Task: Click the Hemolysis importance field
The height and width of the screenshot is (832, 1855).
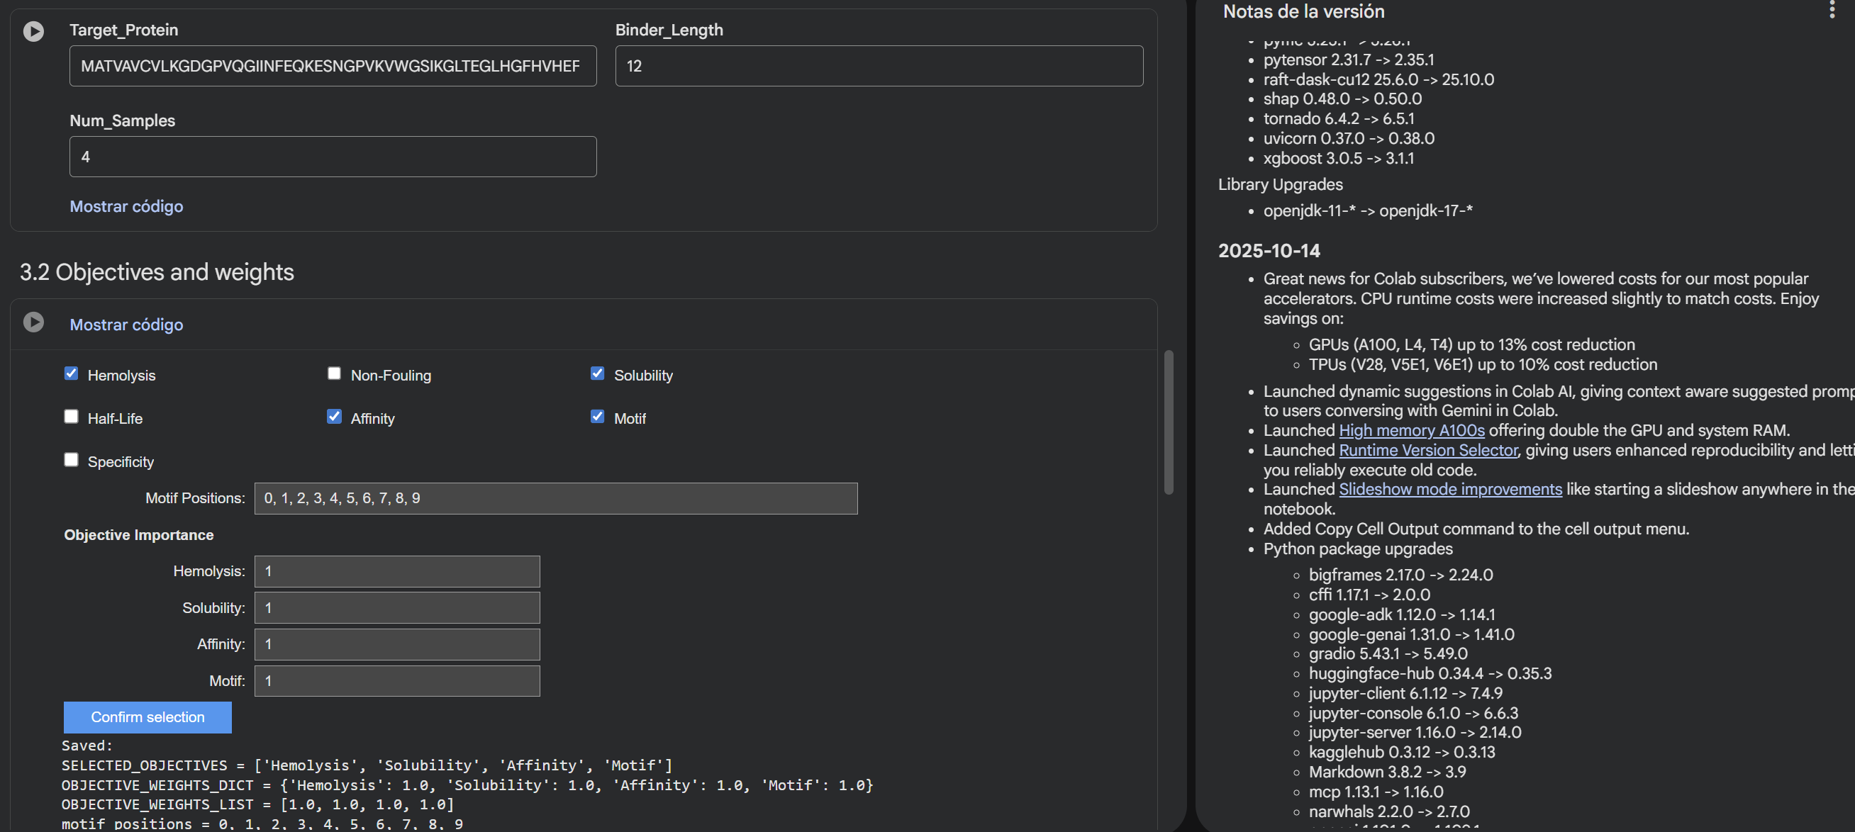Action: click(397, 571)
